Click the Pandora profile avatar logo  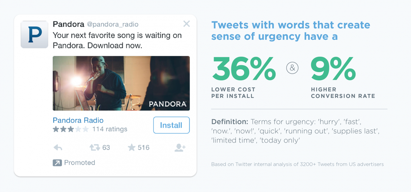pos(34,34)
